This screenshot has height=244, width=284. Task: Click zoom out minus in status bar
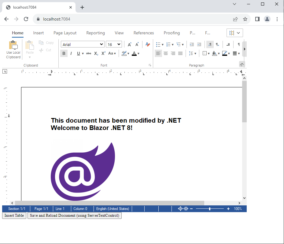[x=191, y=209]
